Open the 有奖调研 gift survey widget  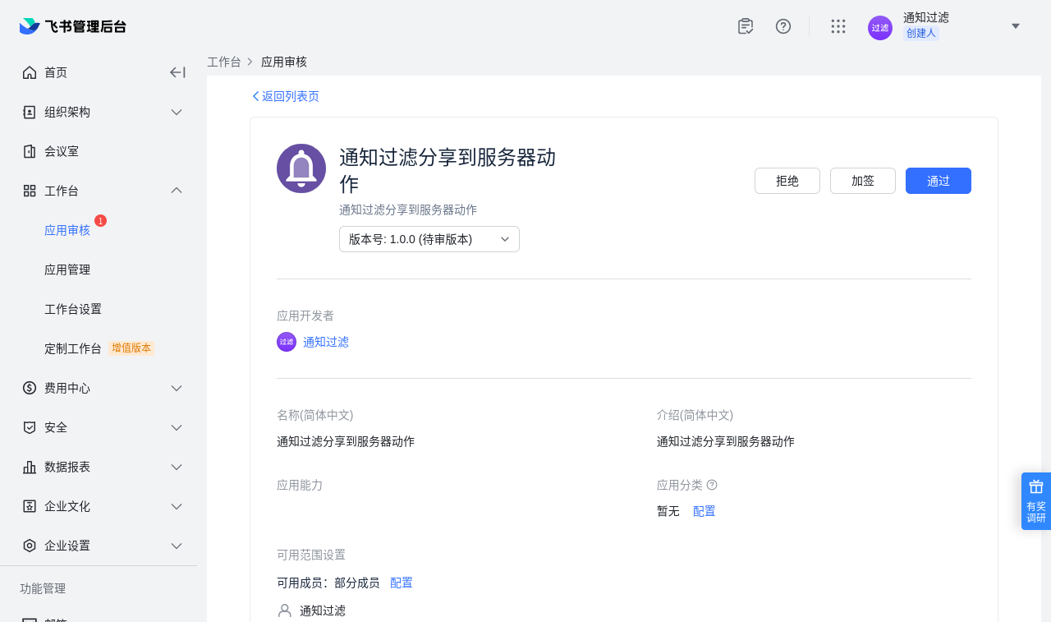(1036, 501)
